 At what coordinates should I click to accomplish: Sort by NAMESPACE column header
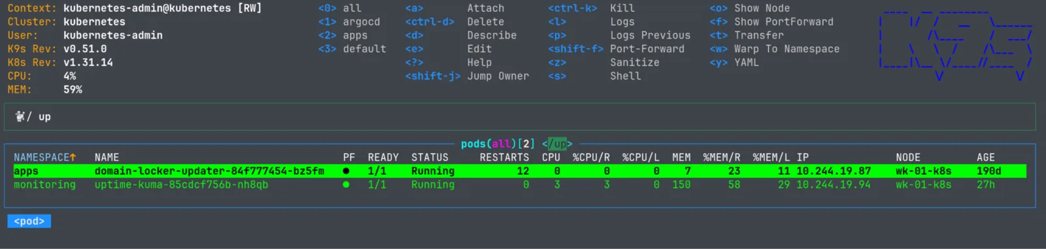[45, 157]
